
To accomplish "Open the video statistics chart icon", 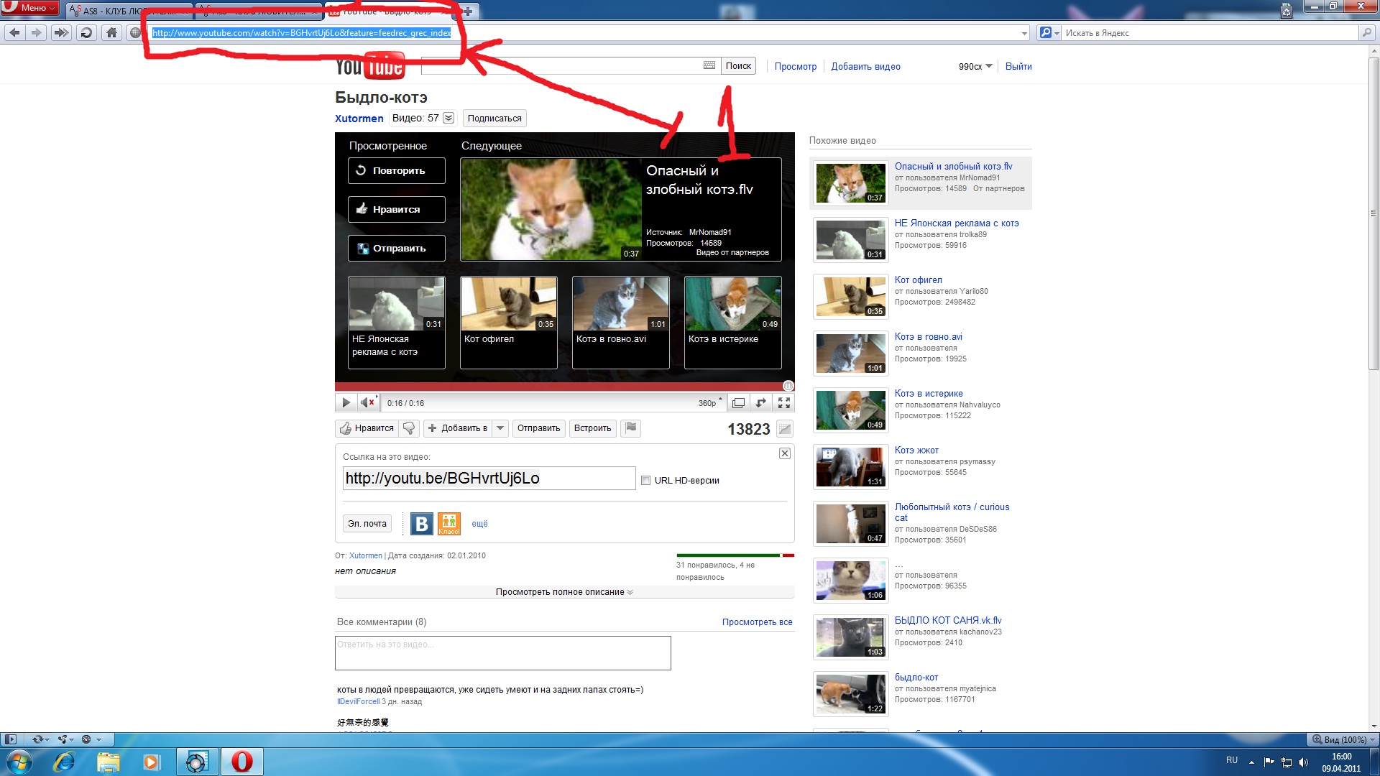I will [785, 429].
